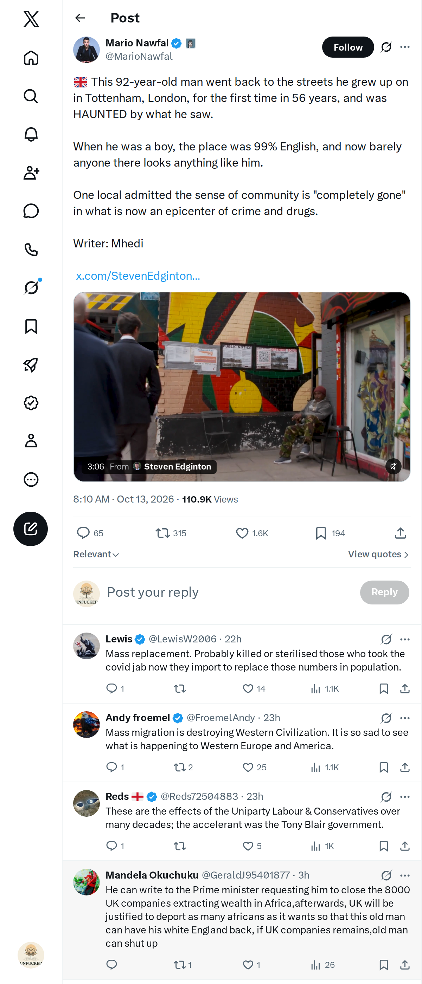Bookmark the main post showing 194
422x984 pixels.
click(330, 533)
